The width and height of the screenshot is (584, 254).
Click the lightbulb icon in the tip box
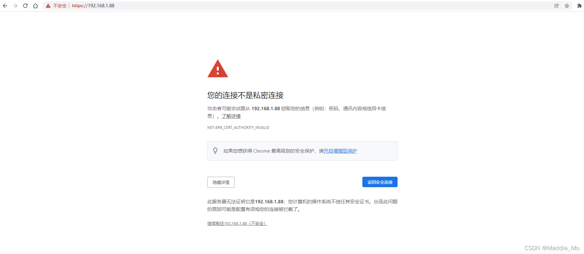tap(215, 151)
